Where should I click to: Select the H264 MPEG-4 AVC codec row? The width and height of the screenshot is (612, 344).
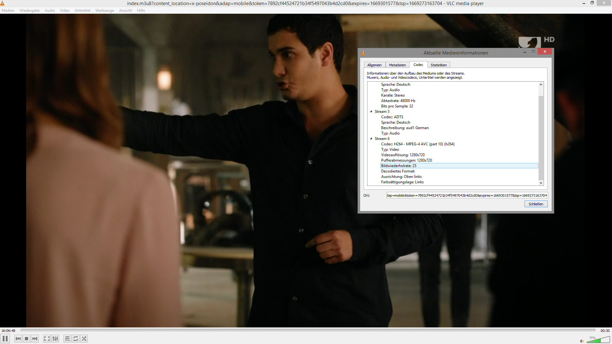click(x=418, y=144)
